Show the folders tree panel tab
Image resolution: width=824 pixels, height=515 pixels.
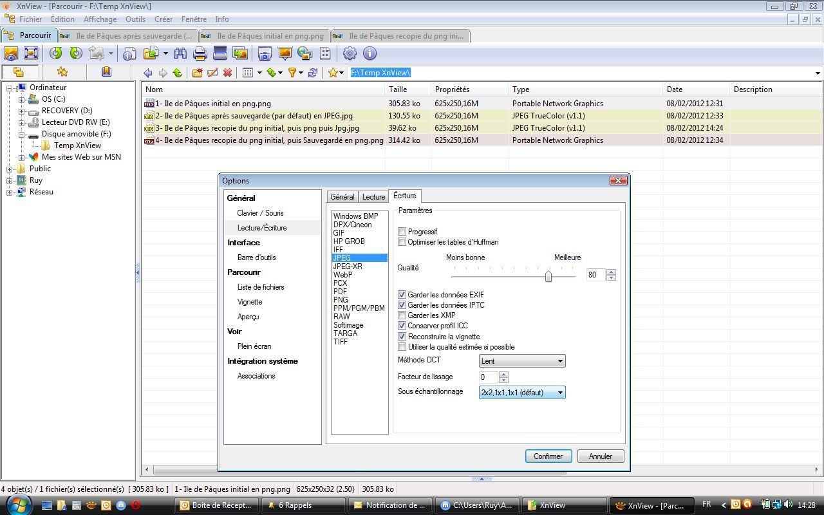[18, 71]
